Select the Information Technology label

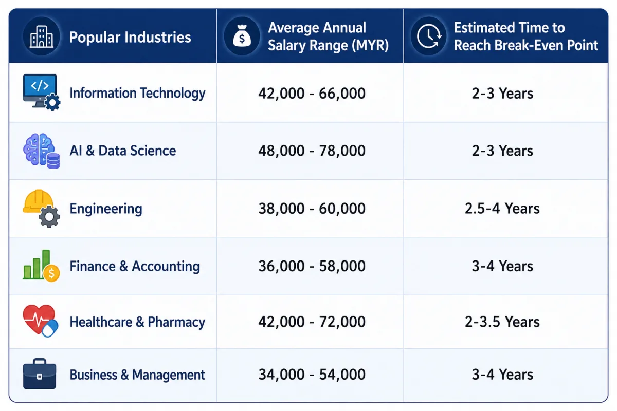pyautogui.click(x=137, y=93)
